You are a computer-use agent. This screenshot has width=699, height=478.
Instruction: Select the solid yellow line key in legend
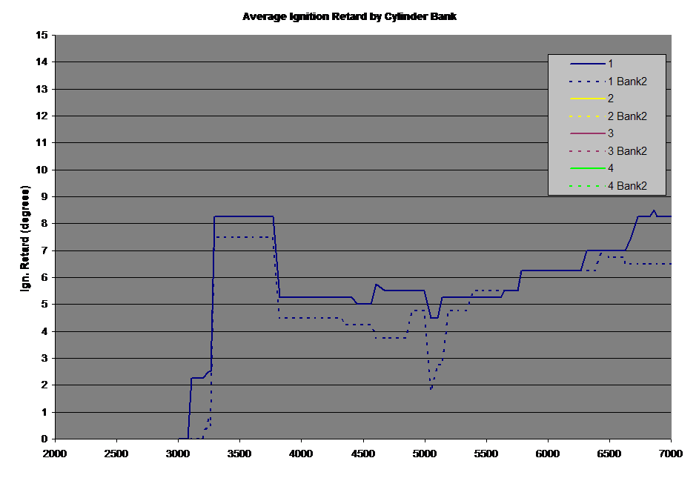(x=586, y=99)
